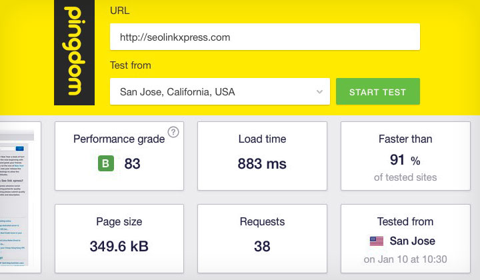Click the 'URL' label
Viewport: 480px width, 280px height.
(x=120, y=11)
